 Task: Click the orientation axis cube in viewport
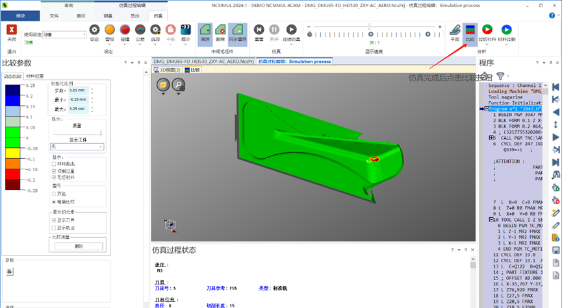click(x=170, y=225)
